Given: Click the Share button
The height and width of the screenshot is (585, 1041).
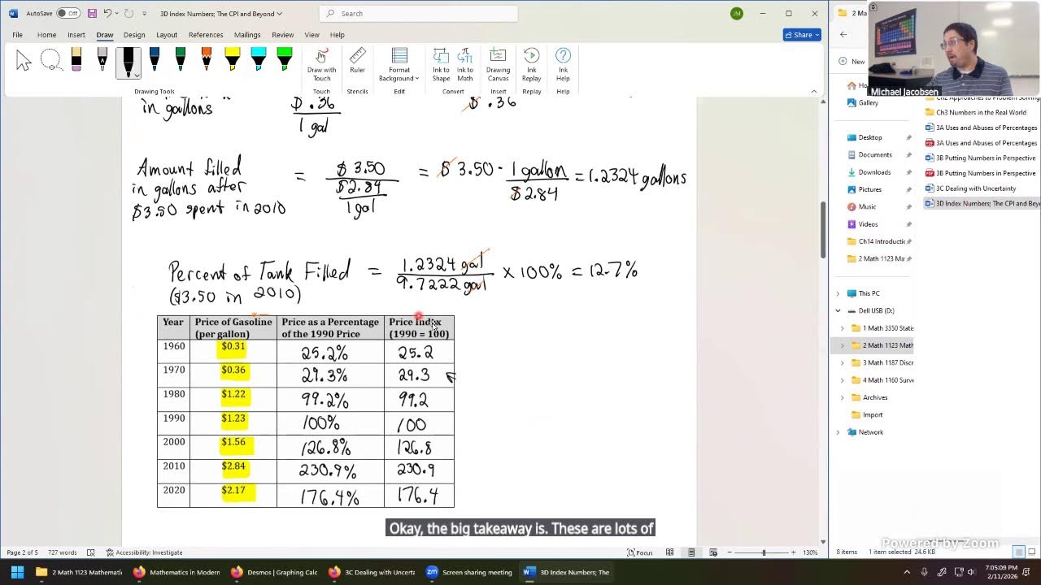Looking at the screenshot, I should pyautogui.click(x=802, y=35).
